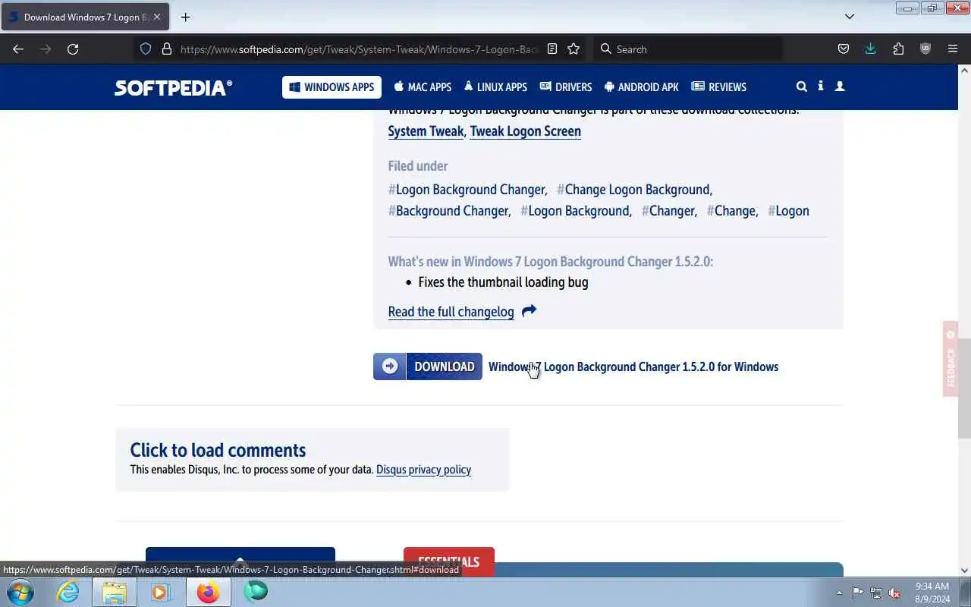The width and height of the screenshot is (971, 607).
Task: Open Firefox application hamburger menu
Action: coord(953,49)
